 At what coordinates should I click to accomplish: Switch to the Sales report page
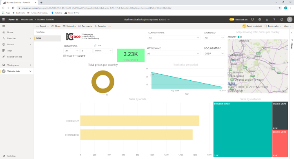pos(47,38)
